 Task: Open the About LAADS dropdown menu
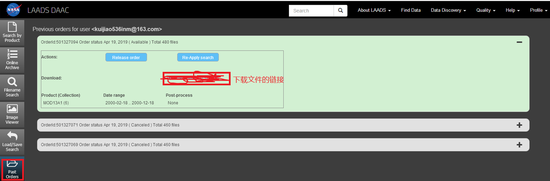(374, 10)
